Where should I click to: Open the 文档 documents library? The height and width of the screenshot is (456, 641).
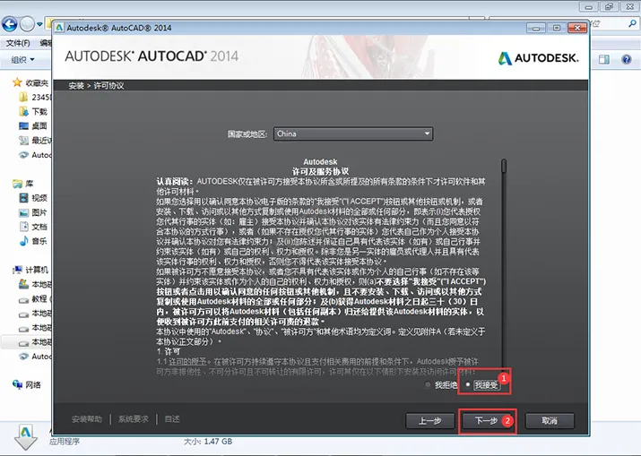[x=35, y=227]
